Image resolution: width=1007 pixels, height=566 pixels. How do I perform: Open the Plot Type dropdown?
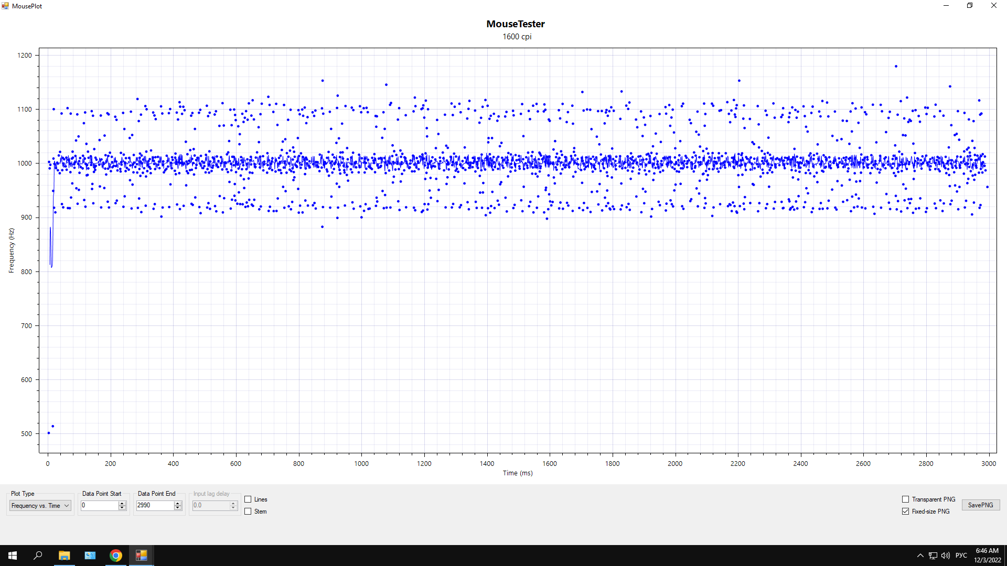point(40,506)
